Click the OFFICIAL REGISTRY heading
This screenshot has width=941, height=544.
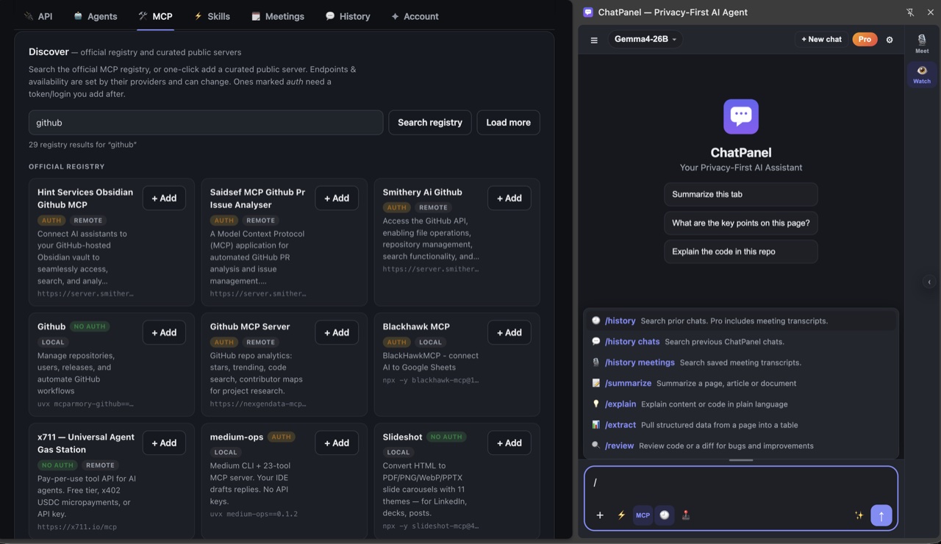click(x=67, y=167)
